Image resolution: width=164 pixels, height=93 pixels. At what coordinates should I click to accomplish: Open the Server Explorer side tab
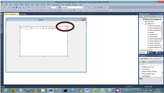point(2,19)
